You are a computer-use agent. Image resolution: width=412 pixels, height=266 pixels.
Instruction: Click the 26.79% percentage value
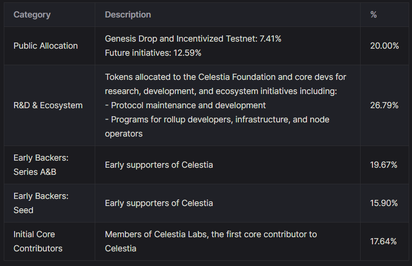(384, 105)
